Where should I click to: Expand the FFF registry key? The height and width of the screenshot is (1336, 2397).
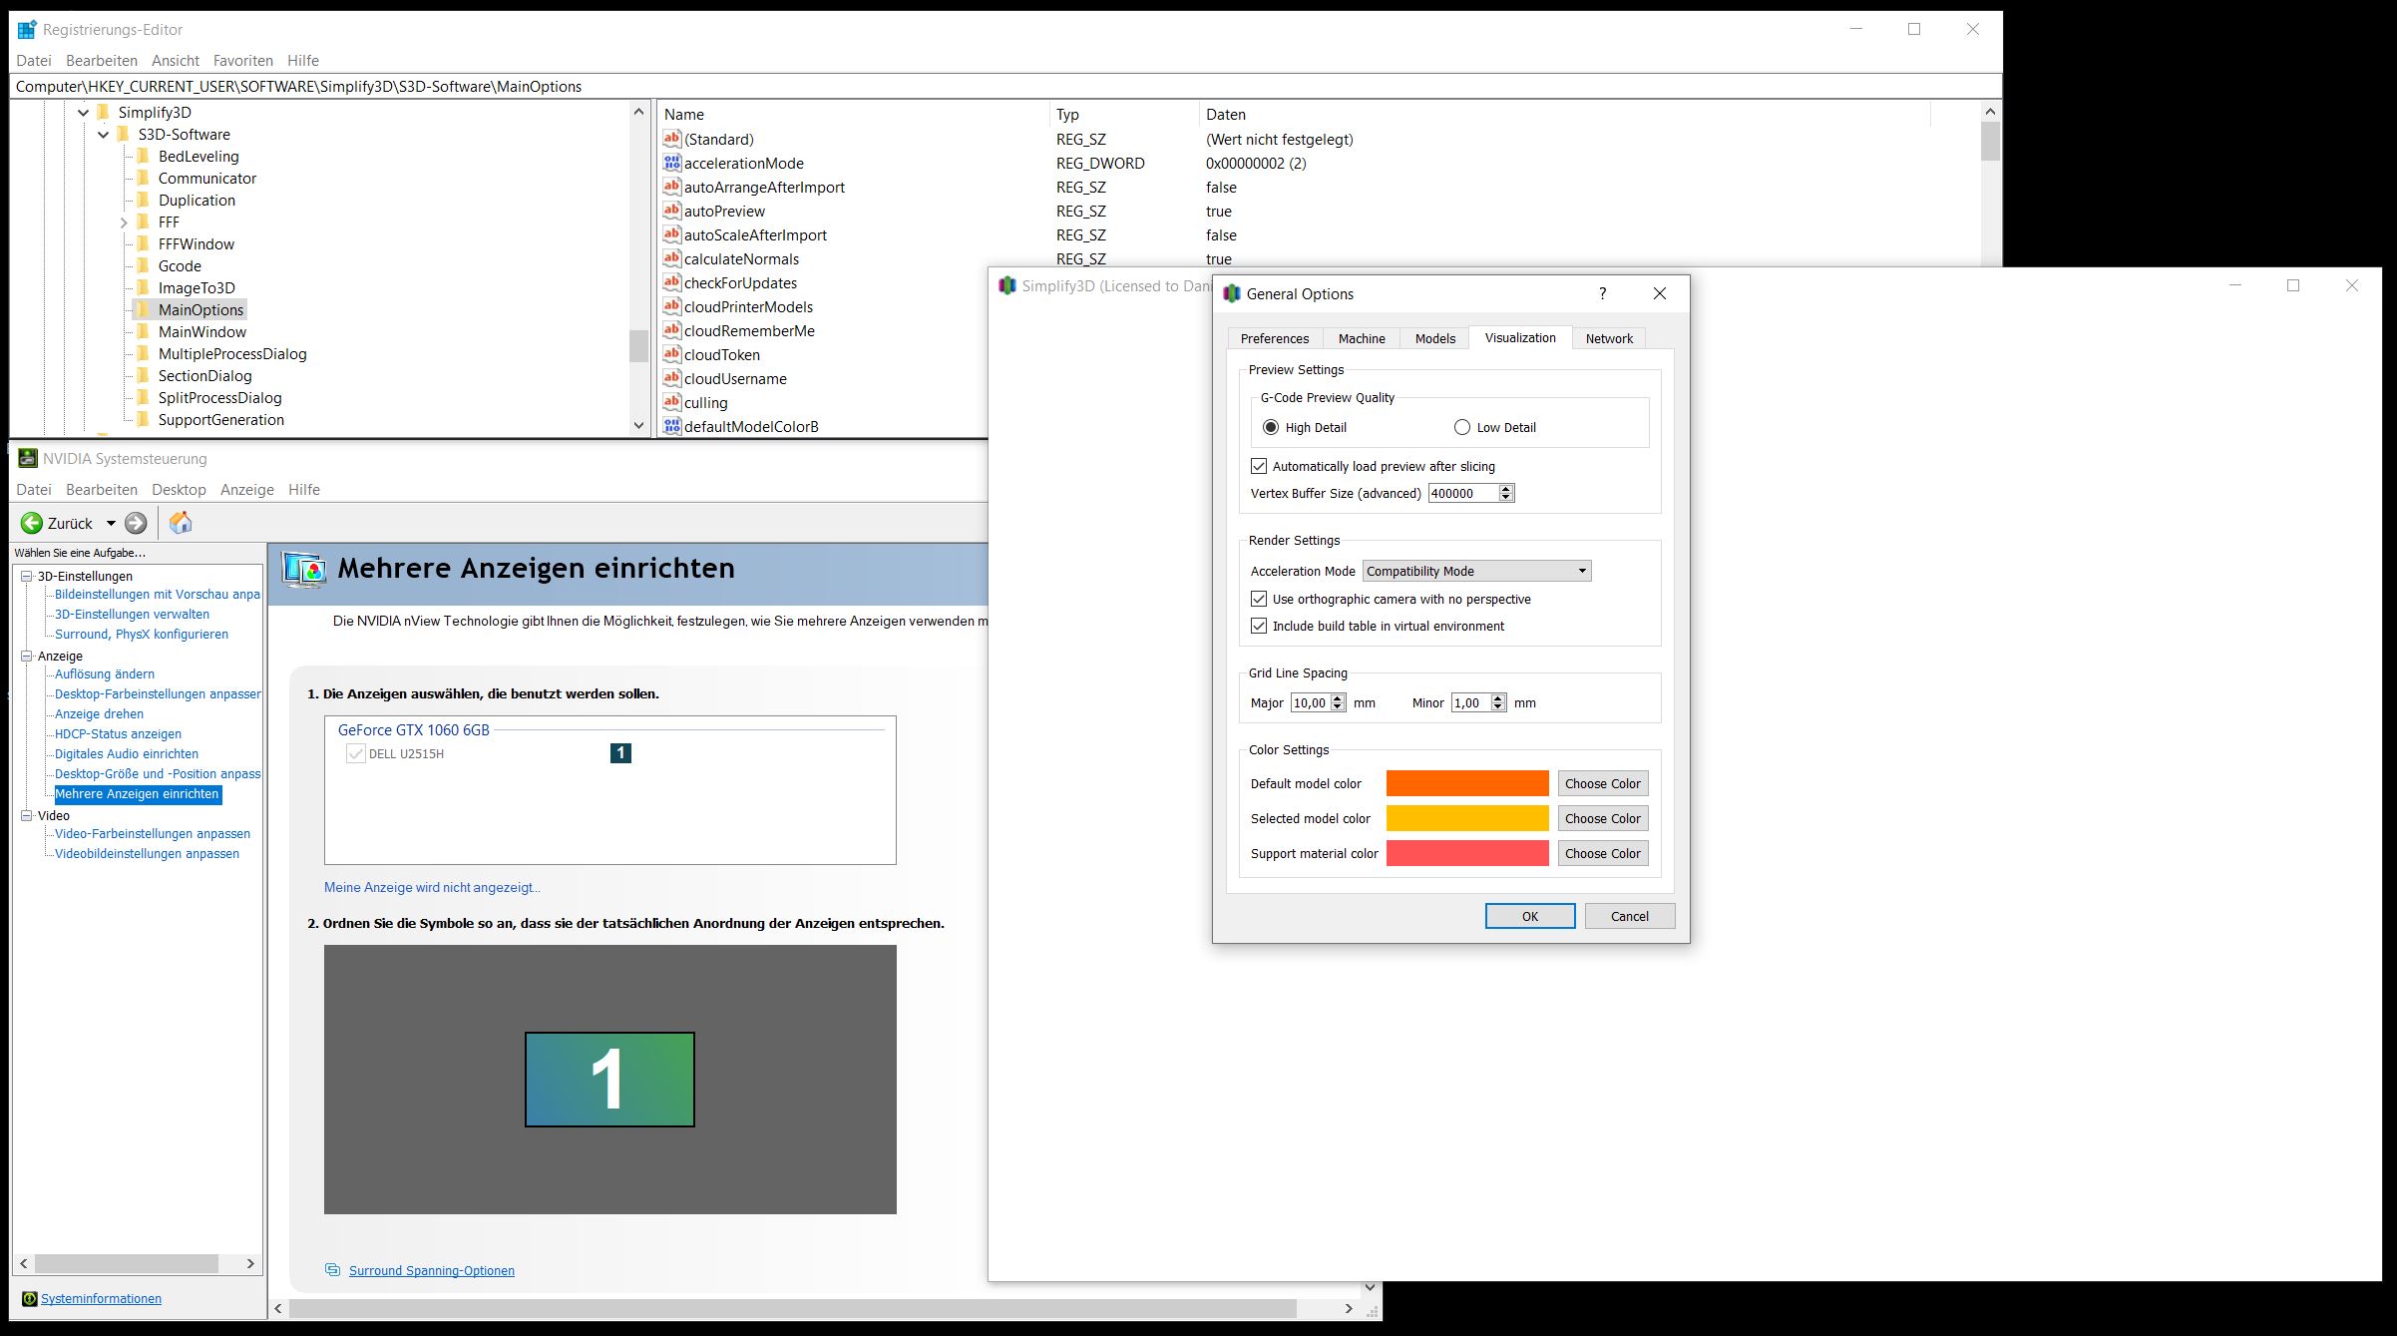124,222
